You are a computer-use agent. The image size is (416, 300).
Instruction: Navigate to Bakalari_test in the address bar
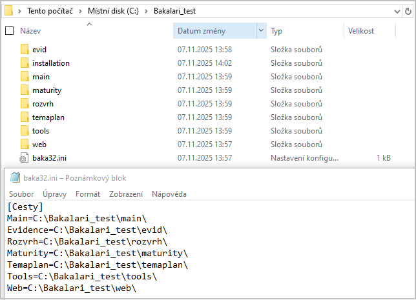pyautogui.click(x=174, y=12)
